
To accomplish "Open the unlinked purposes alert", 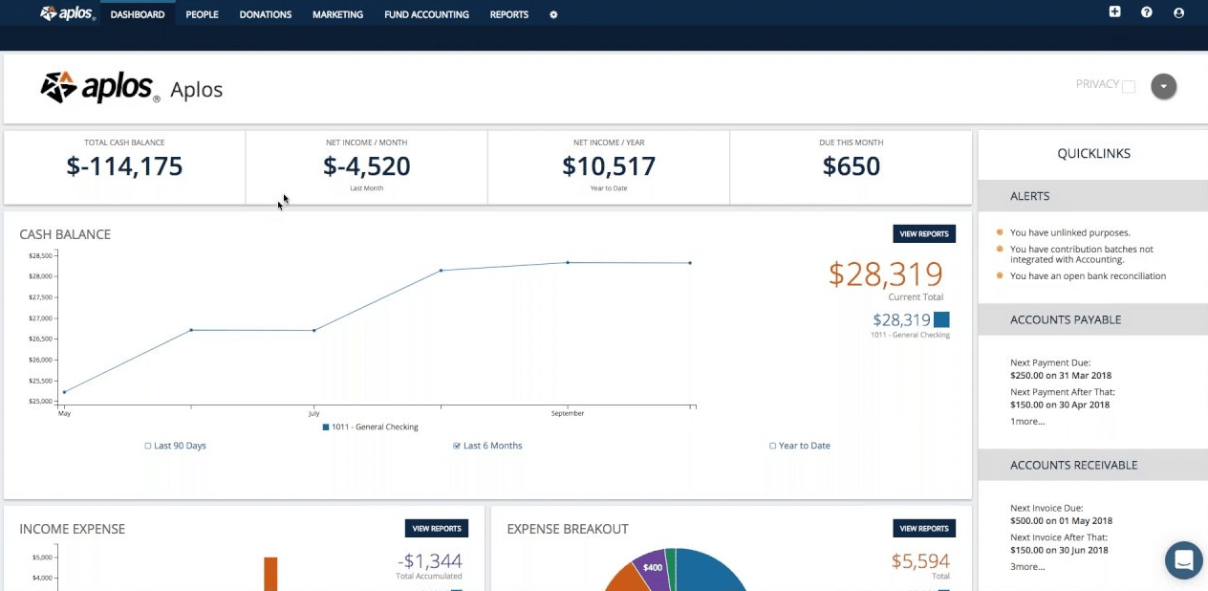I will [1070, 232].
